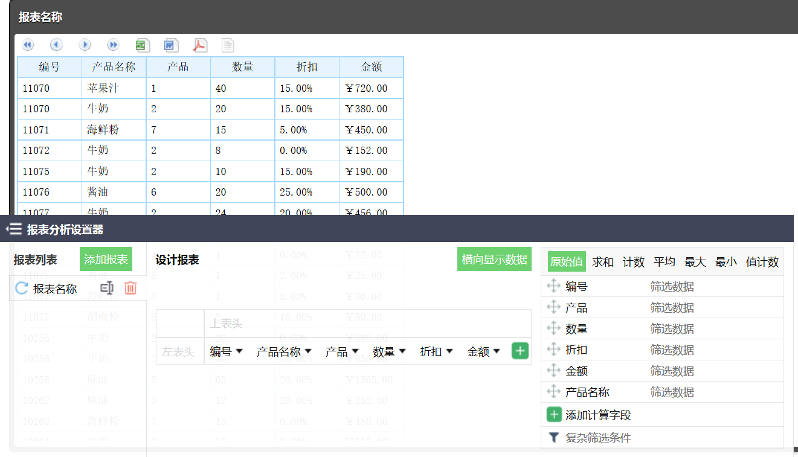This screenshot has width=798, height=457.
Task: Select 最小 aggregation tab
Action: (726, 262)
